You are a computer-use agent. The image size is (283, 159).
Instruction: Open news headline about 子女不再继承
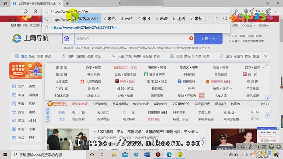[x=148, y=132]
